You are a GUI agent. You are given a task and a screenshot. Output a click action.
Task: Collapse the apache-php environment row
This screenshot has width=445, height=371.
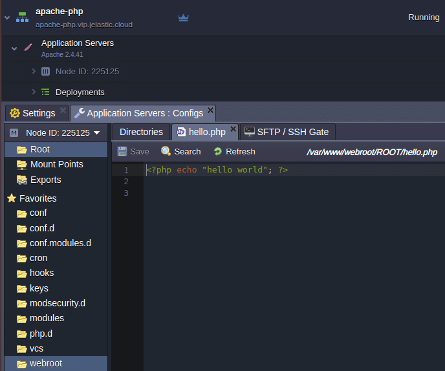point(7,17)
